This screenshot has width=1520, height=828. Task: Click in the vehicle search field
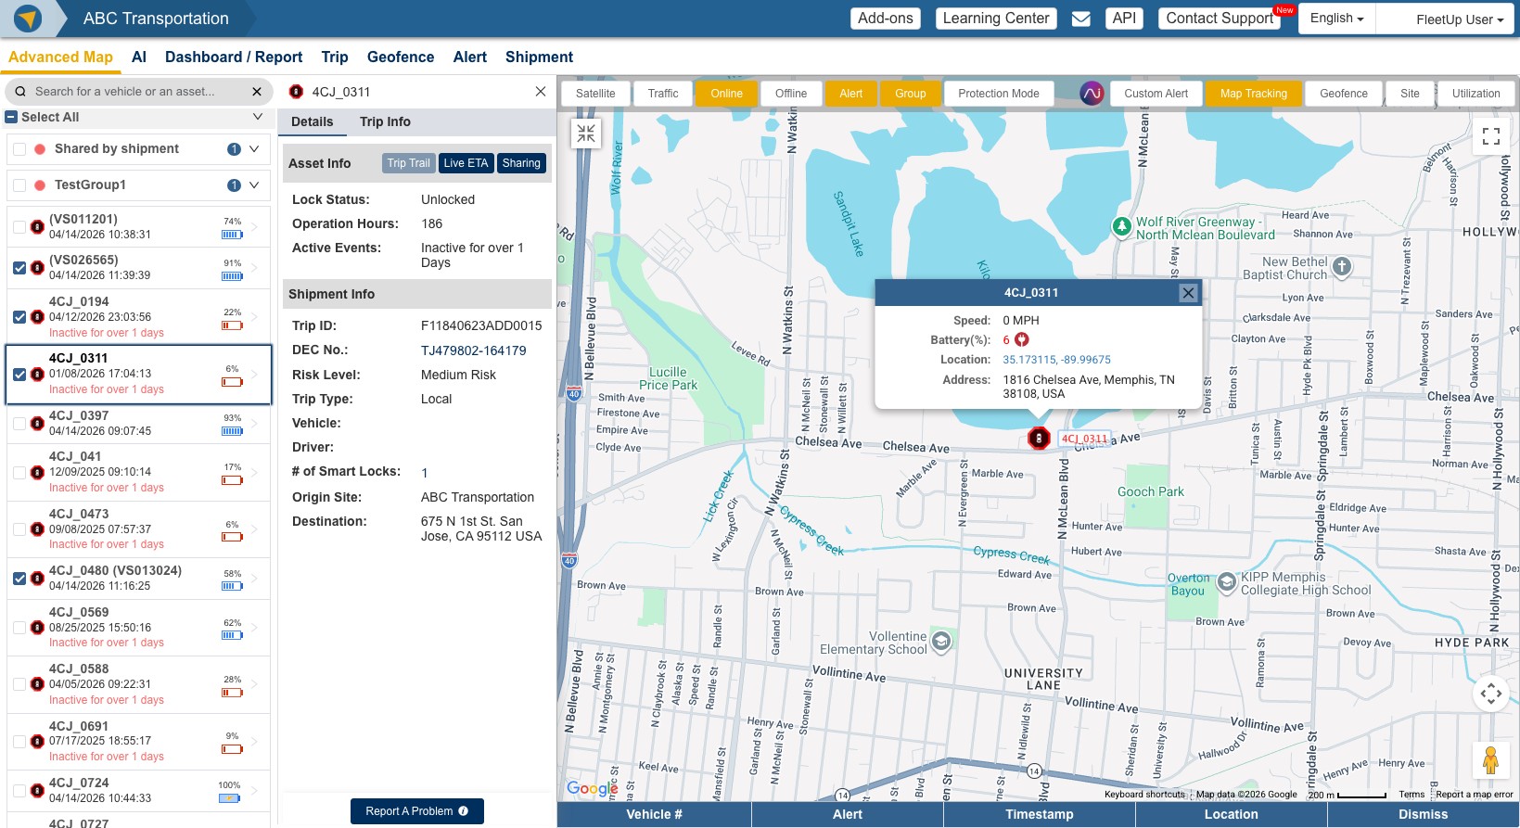139,92
